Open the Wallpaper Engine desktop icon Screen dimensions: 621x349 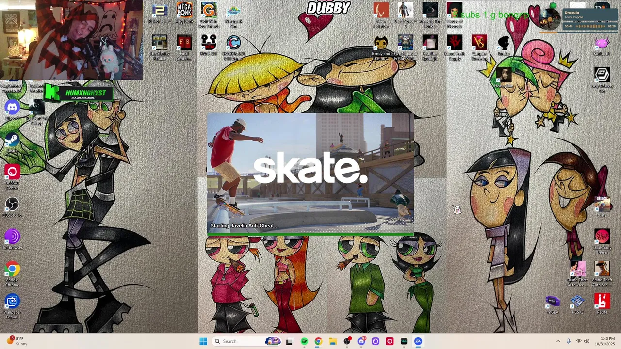[x=12, y=307]
